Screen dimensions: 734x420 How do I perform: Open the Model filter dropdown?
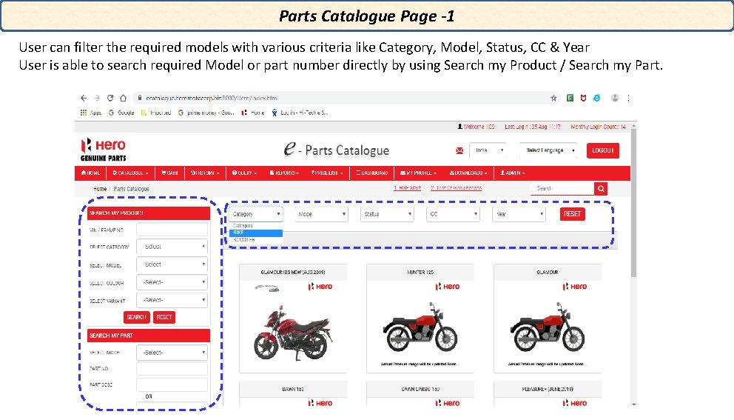321,214
